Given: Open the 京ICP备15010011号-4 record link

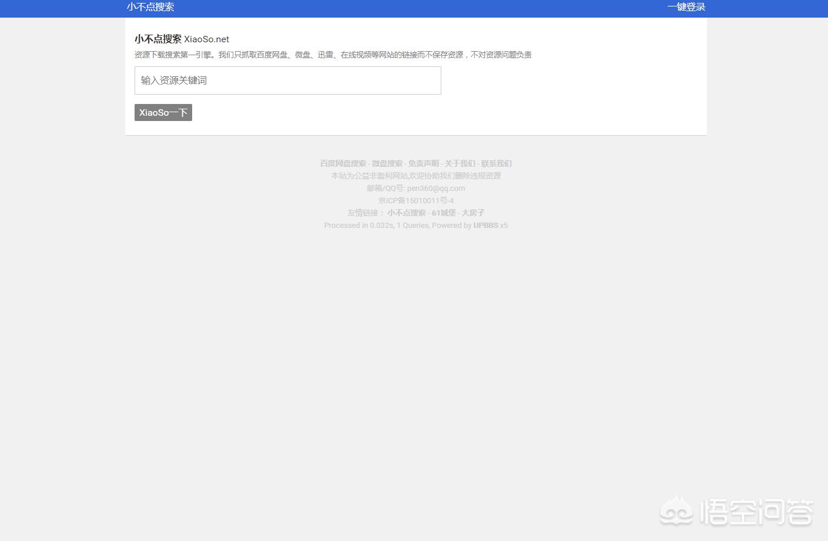Looking at the screenshot, I should click(415, 200).
